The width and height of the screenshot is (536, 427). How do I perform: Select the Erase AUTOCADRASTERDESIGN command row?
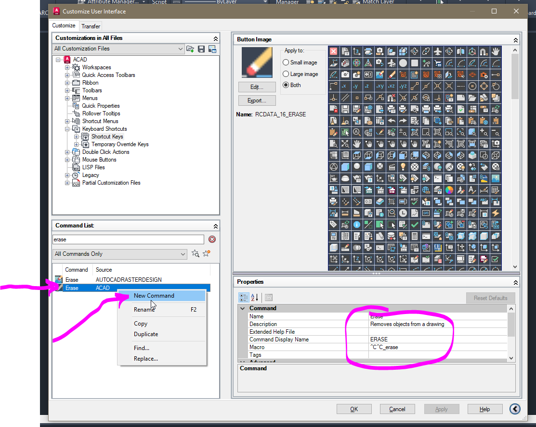(131, 279)
